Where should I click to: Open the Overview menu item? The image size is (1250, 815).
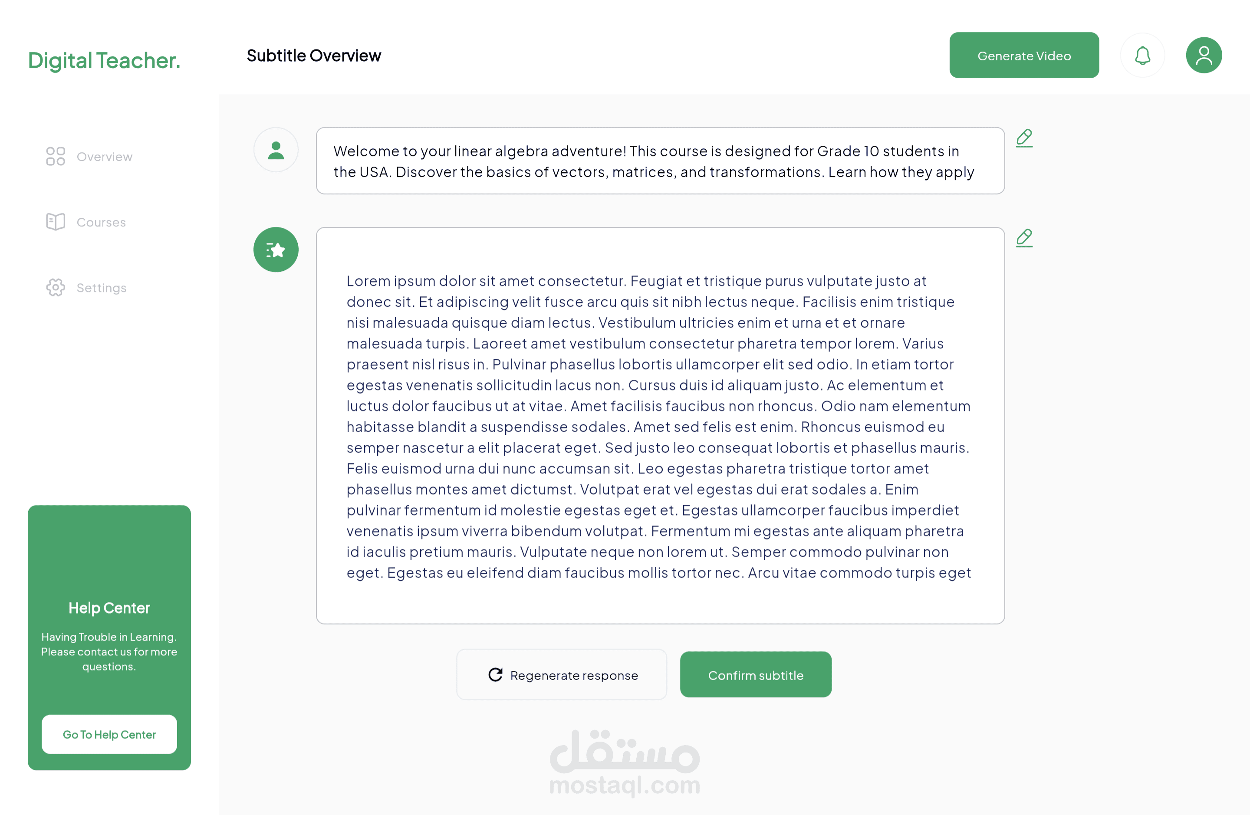coord(104,157)
